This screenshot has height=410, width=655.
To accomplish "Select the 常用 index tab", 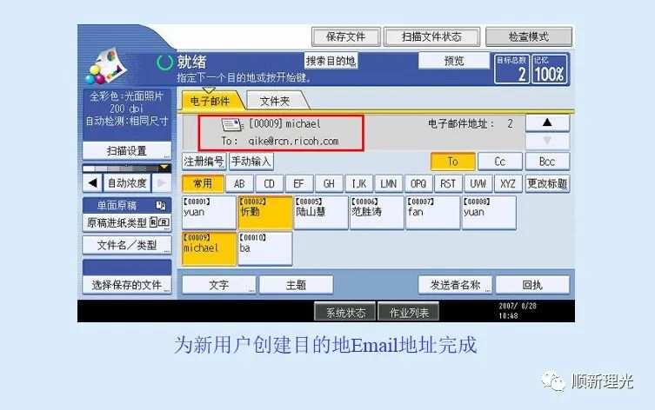I will [x=203, y=183].
